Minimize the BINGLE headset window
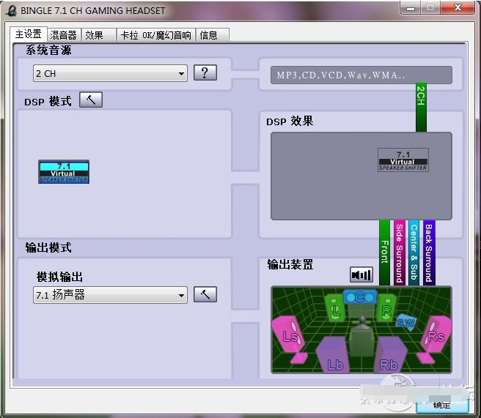 click(x=411, y=8)
